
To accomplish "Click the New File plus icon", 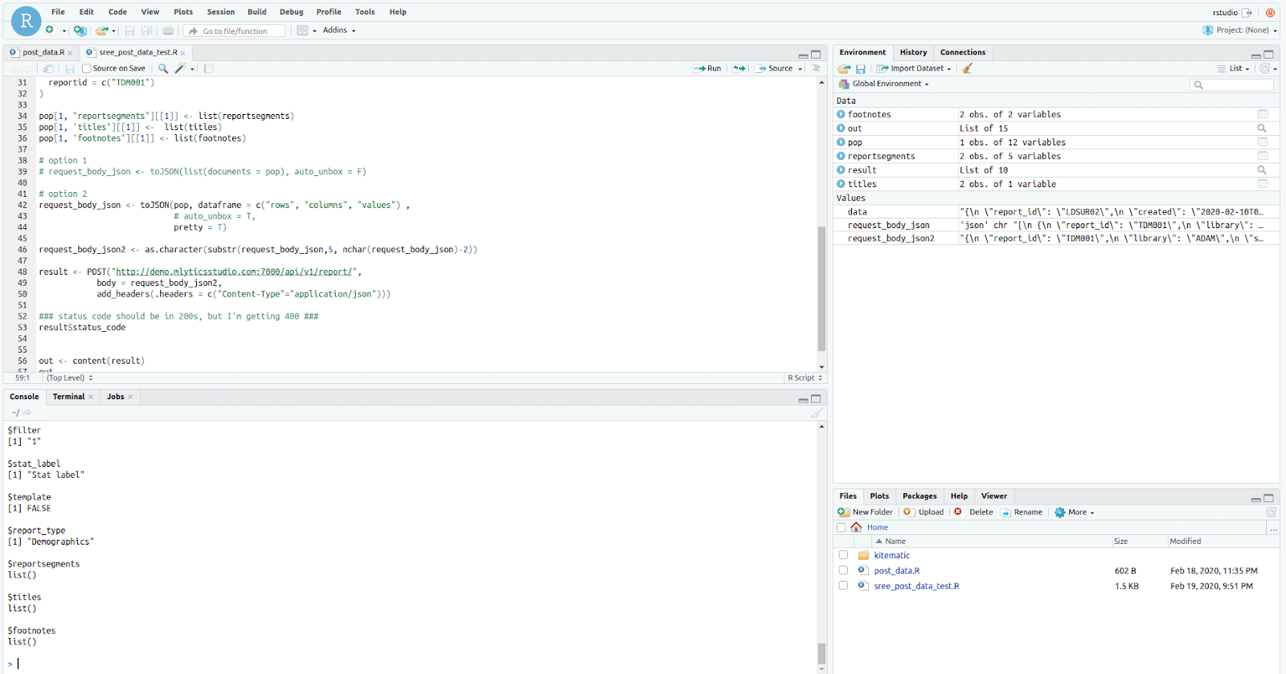I will (50, 31).
